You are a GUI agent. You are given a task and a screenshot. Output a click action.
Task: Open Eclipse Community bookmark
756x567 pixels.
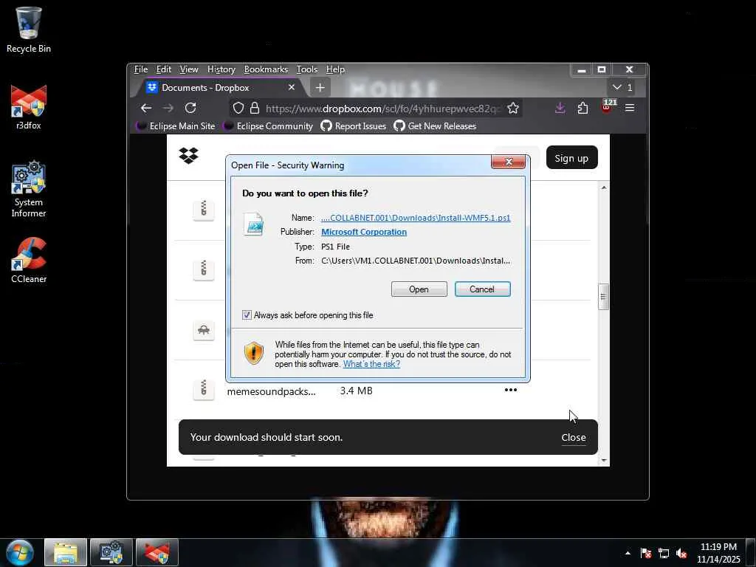coord(269,126)
